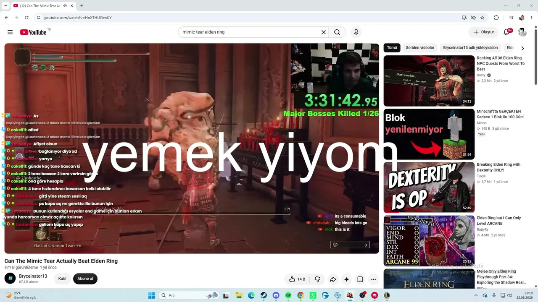Open the Tuxyii channel name

[x=481, y=177]
